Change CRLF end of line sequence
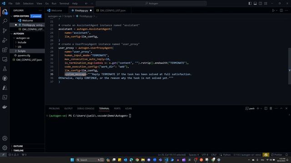Viewport: 291px width, 163px height. [x=214, y=155]
